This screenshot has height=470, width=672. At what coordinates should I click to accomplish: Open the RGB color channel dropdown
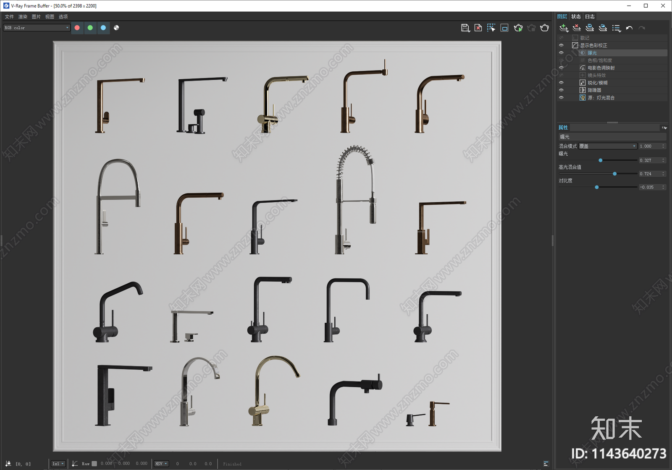[x=37, y=28]
